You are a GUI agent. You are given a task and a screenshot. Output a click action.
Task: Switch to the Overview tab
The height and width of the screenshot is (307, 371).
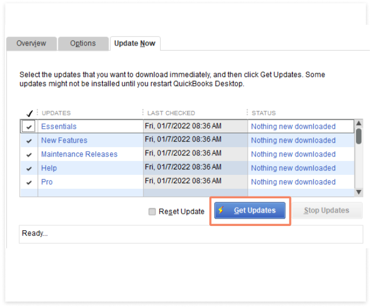(32, 43)
